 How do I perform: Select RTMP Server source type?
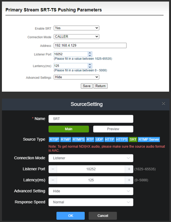149,140
